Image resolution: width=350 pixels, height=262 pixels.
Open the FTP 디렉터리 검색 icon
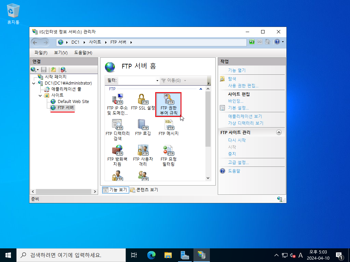click(118, 130)
